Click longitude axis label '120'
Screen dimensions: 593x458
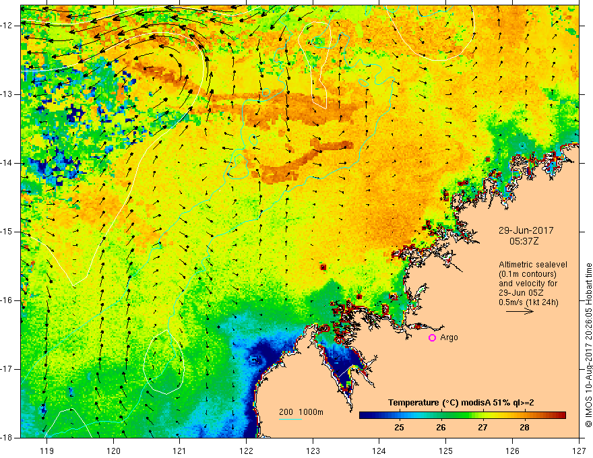click(x=113, y=451)
